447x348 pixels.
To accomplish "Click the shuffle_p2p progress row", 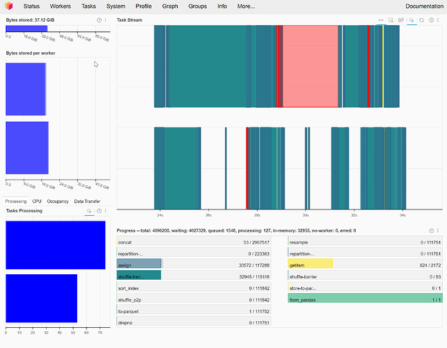I will (194, 299).
